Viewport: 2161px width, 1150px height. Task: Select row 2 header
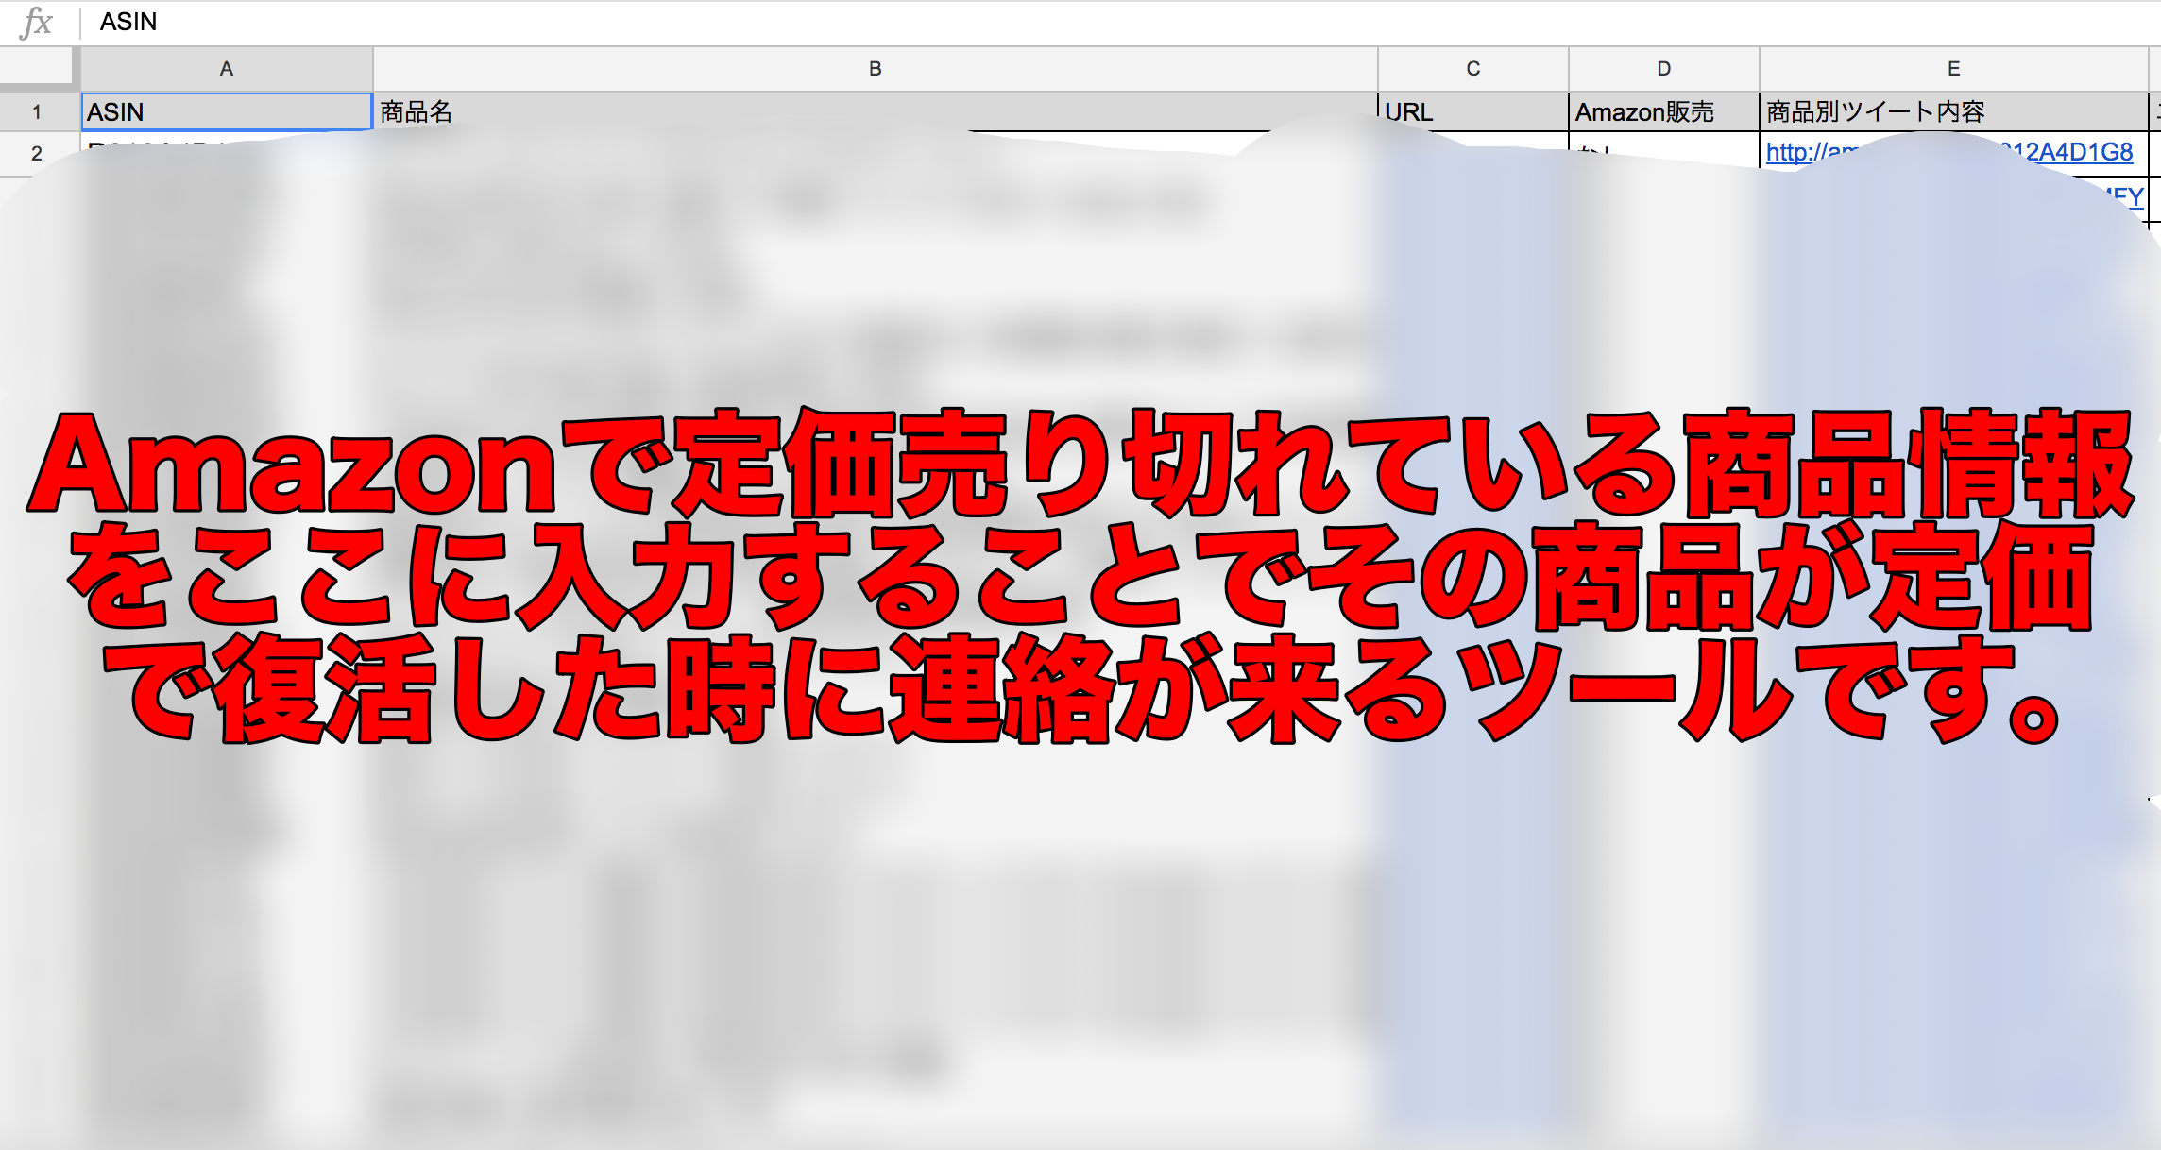(37, 153)
